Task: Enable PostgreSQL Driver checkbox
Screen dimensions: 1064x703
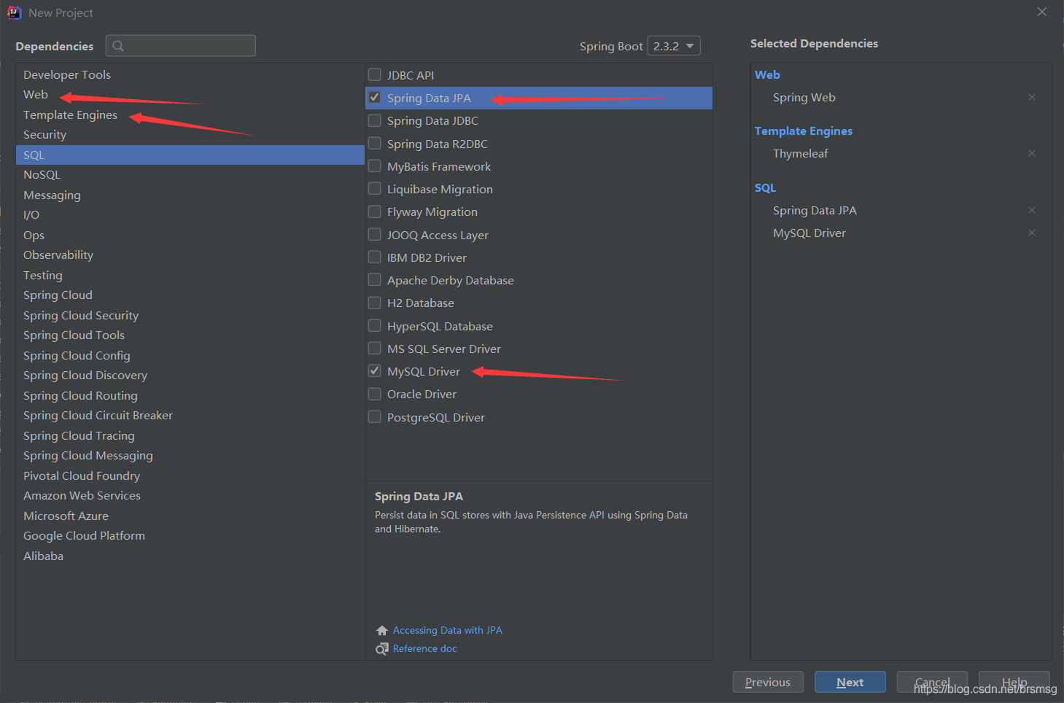Action: (x=375, y=416)
